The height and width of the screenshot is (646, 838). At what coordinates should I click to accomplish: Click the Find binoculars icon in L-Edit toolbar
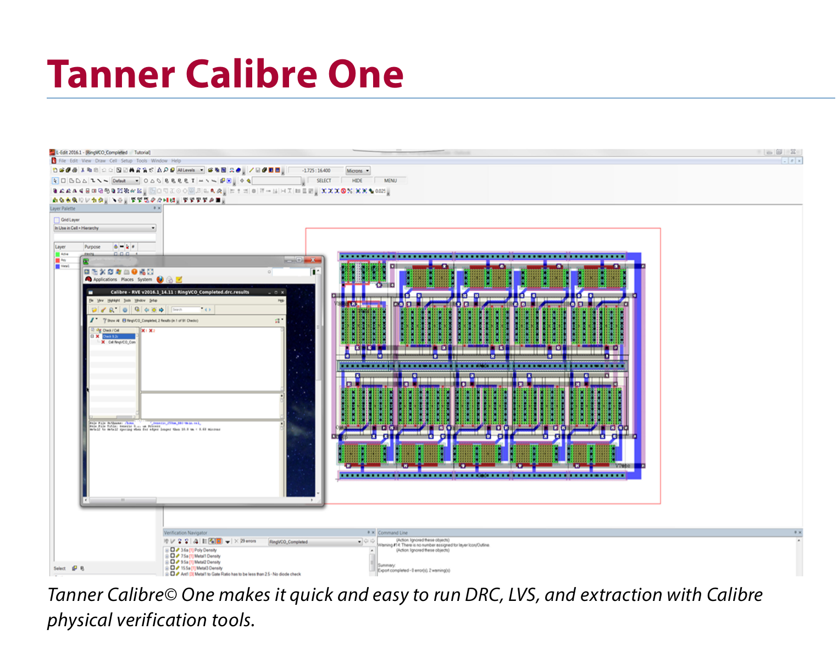[132, 170]
